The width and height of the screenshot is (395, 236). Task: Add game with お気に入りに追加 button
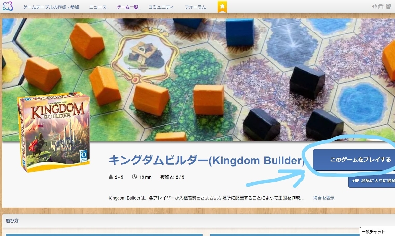[x=372, y=181]
